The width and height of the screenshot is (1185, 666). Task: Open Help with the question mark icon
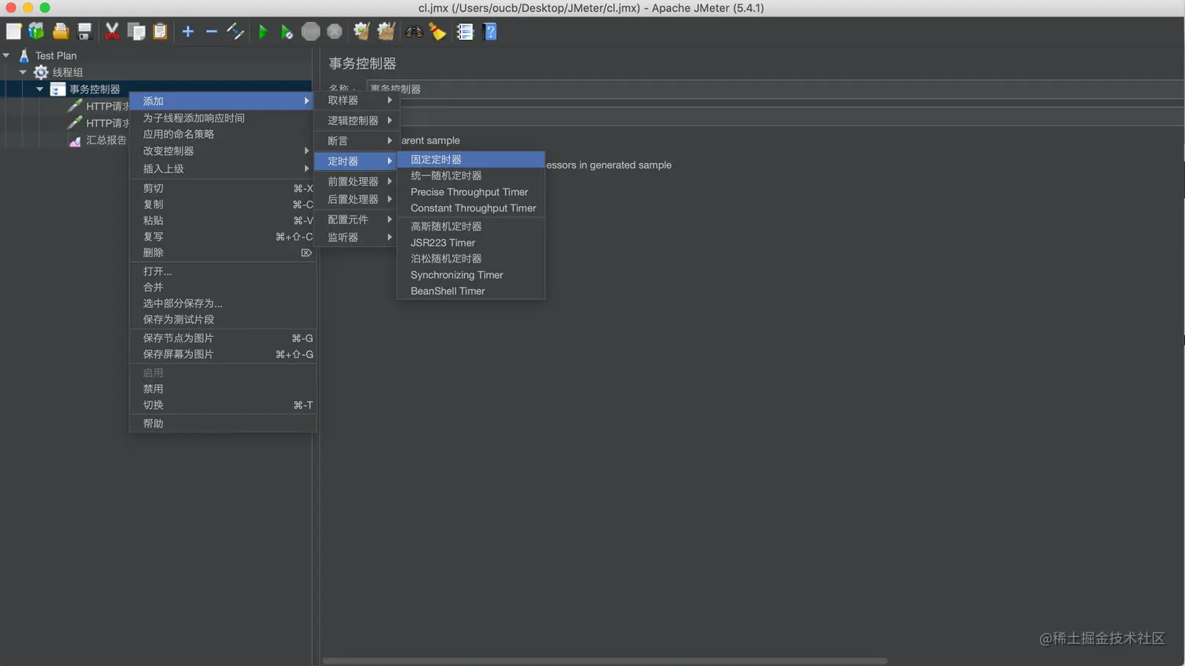pos(491,31)
